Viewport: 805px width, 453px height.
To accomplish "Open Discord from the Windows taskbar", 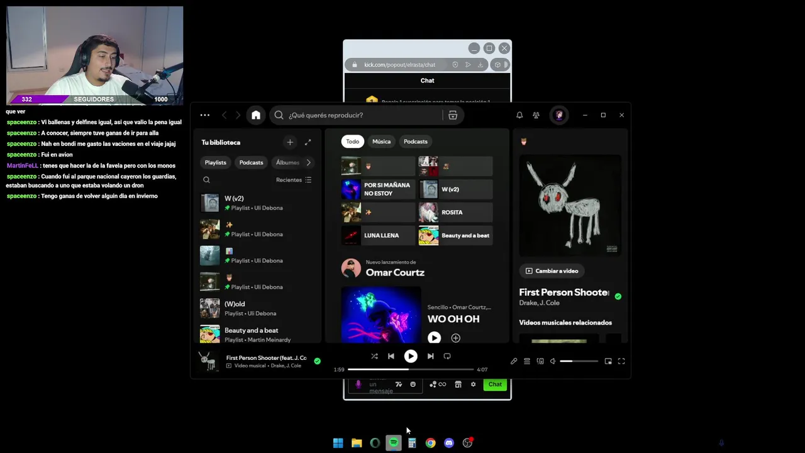I will [449, 443].
